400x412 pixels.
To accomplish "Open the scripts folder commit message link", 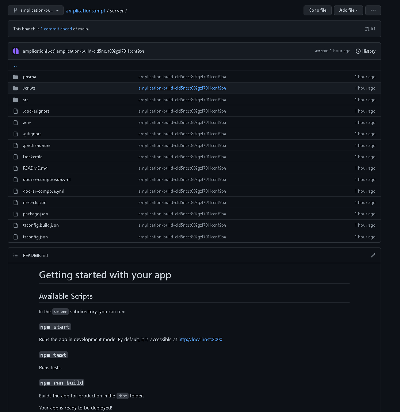I will click(182, 88).
